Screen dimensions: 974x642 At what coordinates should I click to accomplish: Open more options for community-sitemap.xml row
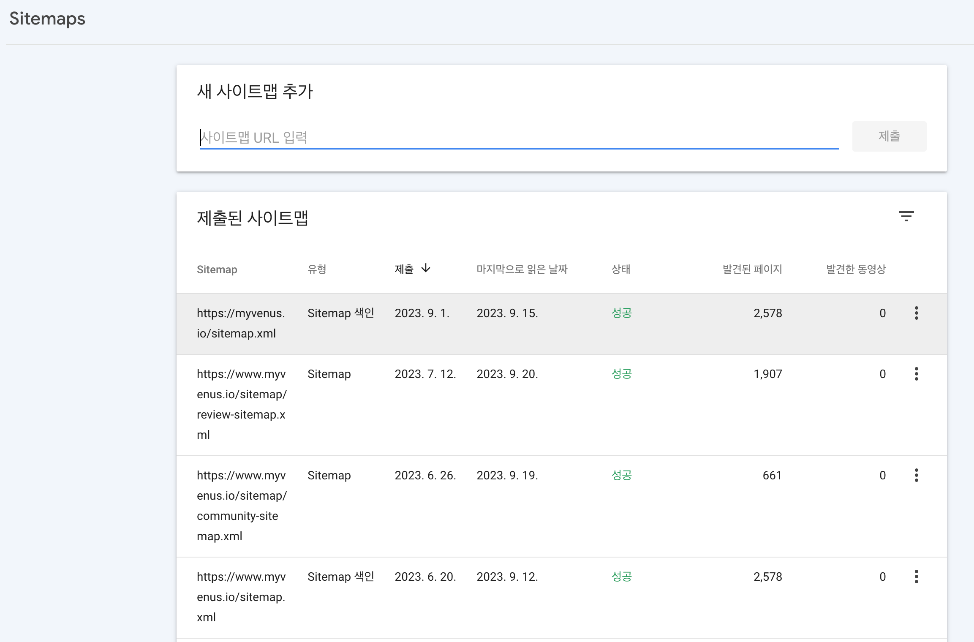tap(916, 475)
